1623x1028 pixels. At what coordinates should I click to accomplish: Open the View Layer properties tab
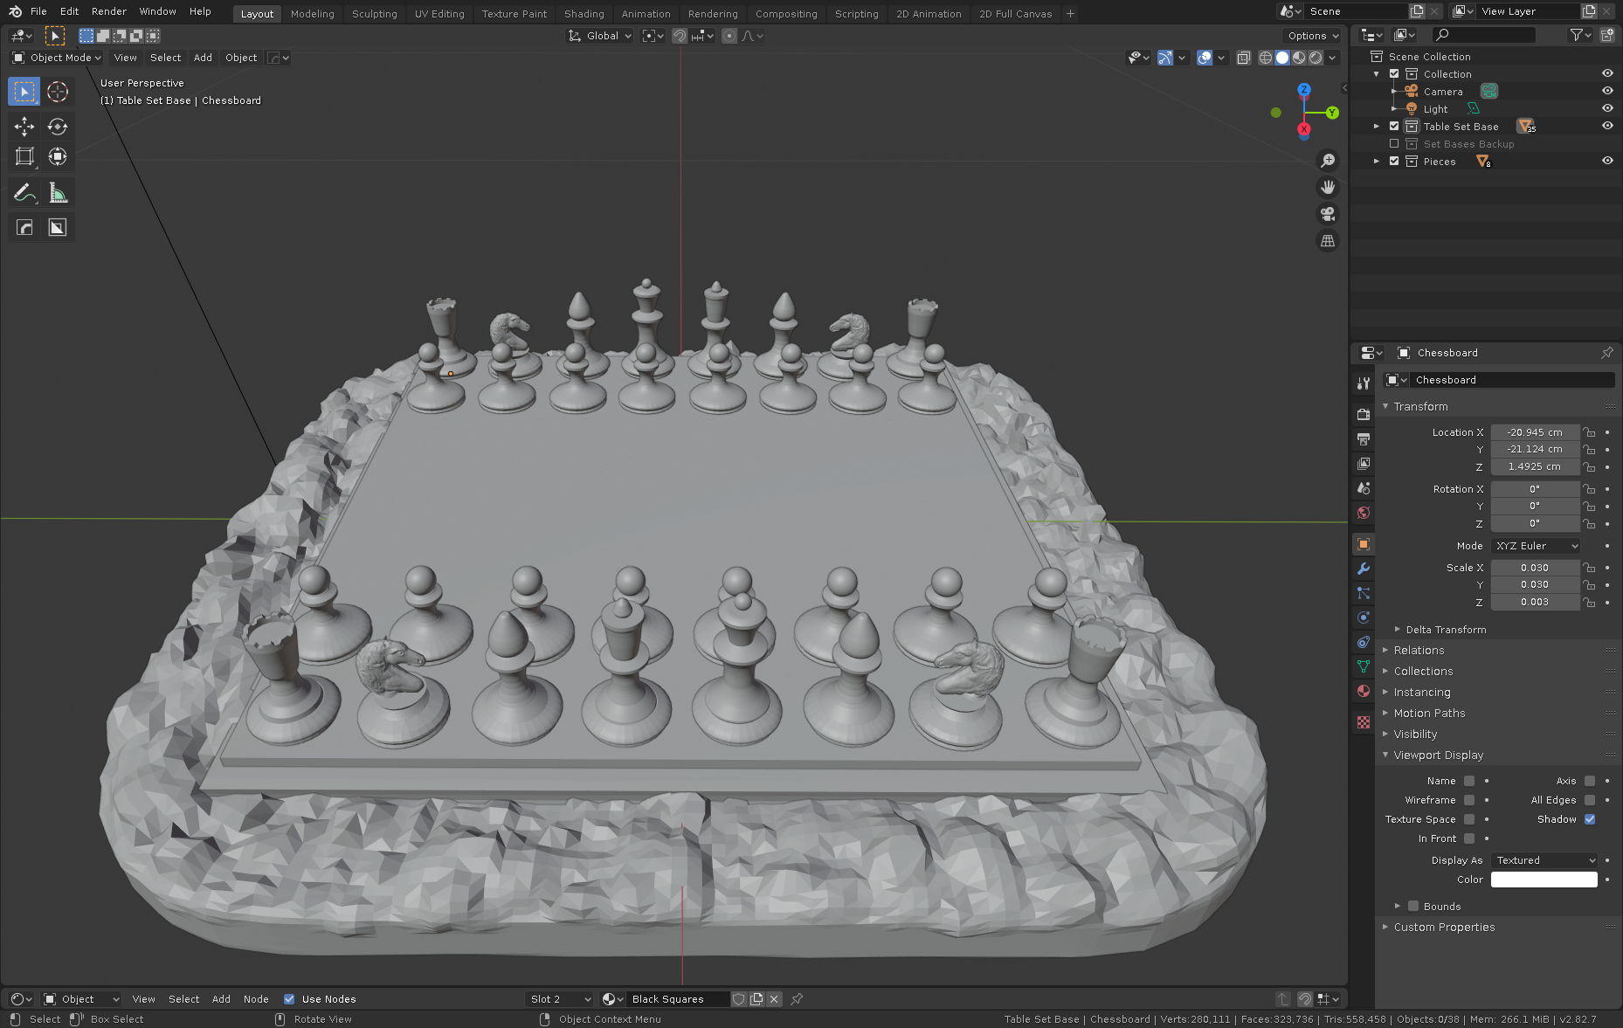click(x=1364, y=463)
